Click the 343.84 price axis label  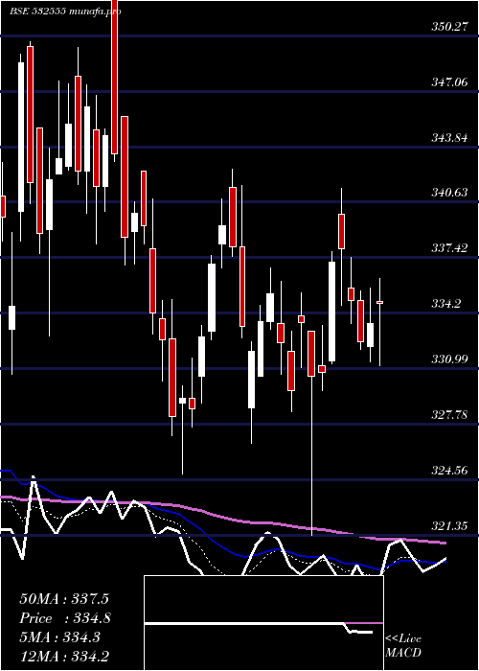click(x=449, y=137)
